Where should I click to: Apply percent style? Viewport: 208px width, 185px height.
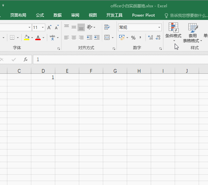(x=133, y=38)
